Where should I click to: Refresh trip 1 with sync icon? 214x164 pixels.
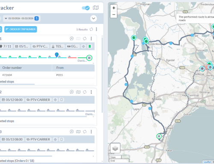pos(85,39)
